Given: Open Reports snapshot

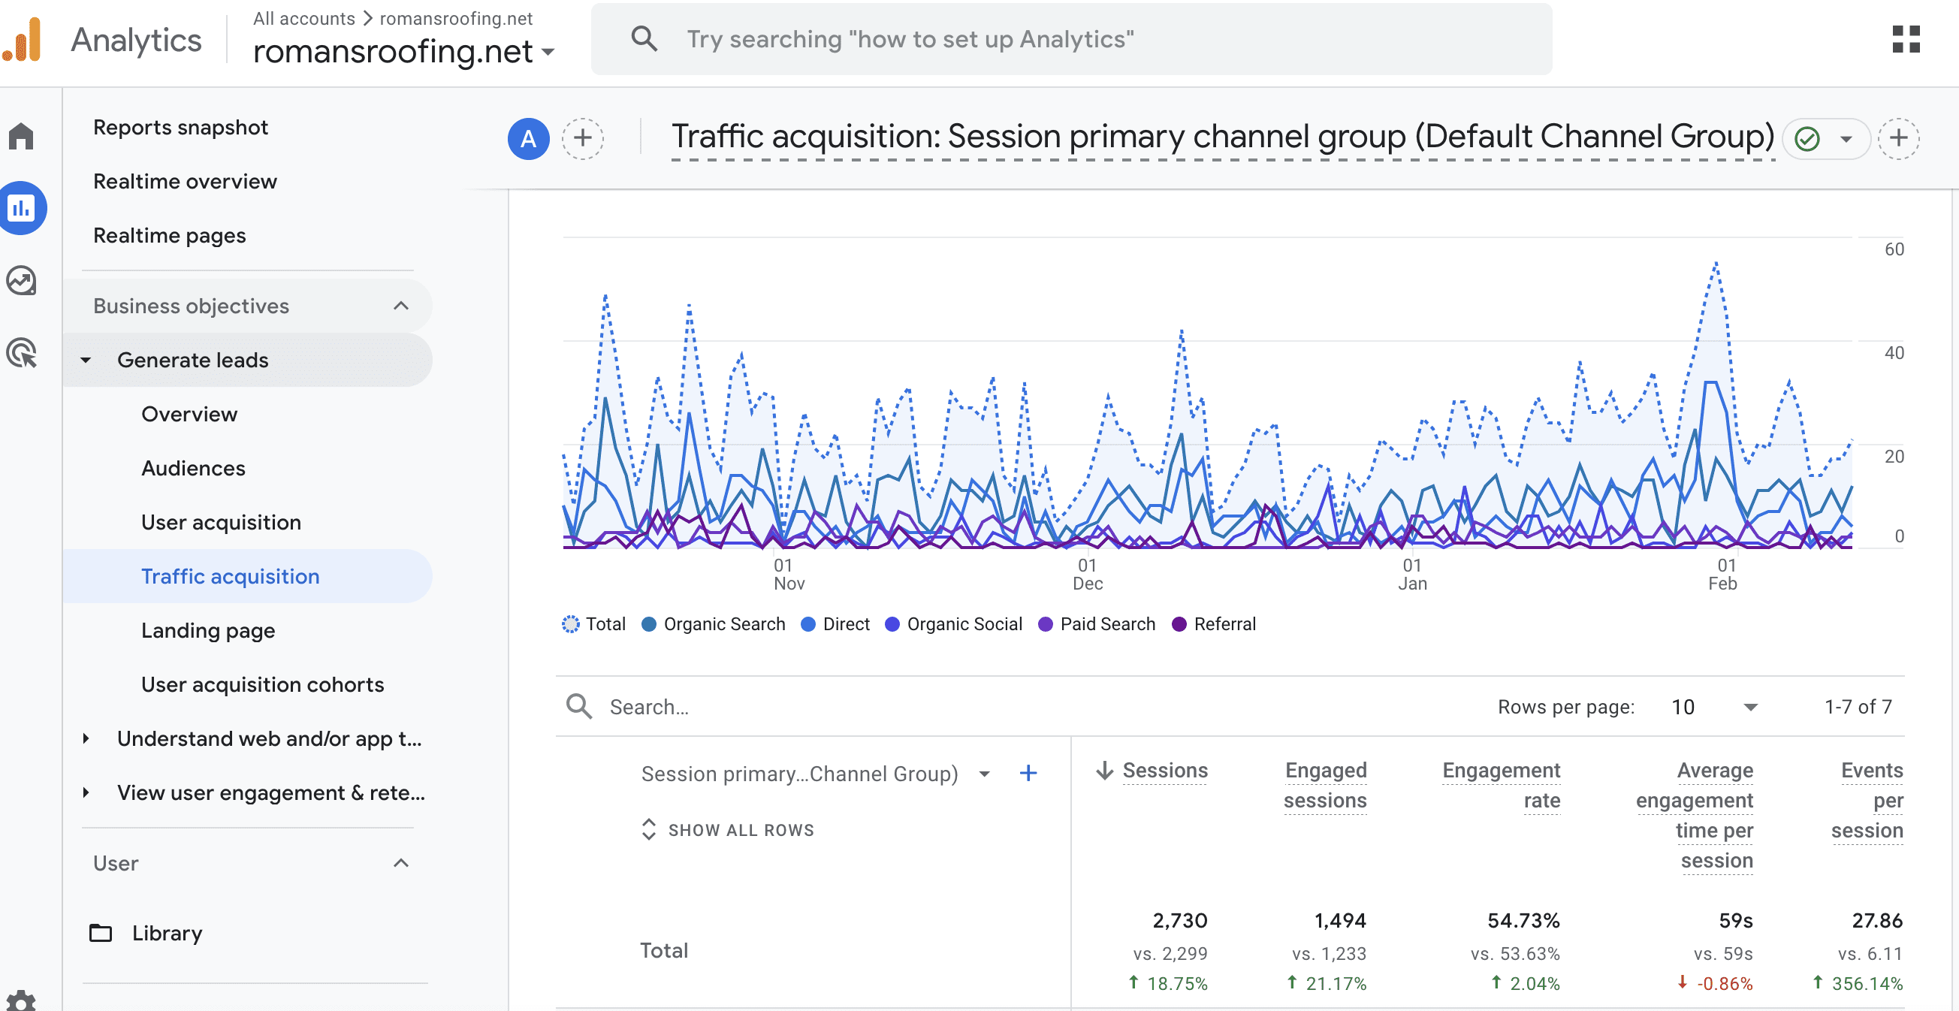Looking at the screenshot, I should [180, 127].
